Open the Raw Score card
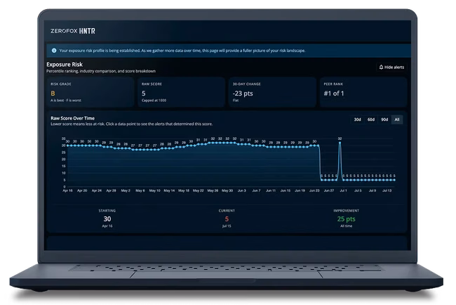This screenshot has width=456, height=305. pos(181,92)
